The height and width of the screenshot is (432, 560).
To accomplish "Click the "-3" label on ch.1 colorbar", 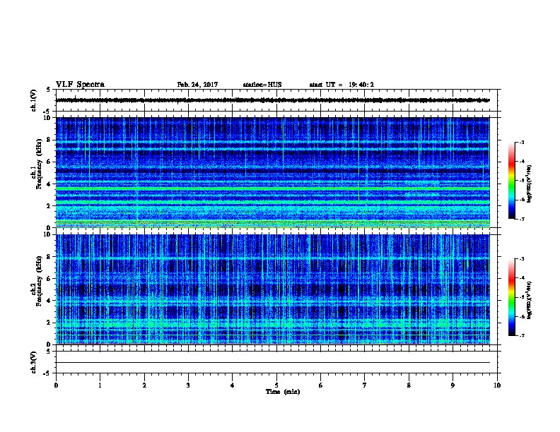I will pyautogui.click(x=521, y=143).
